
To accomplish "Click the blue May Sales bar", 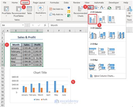I will tap(55, 87).
